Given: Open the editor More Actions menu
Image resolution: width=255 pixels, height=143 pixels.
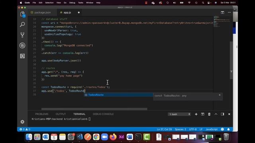Looking at the screenshot, I should [229, 12].
